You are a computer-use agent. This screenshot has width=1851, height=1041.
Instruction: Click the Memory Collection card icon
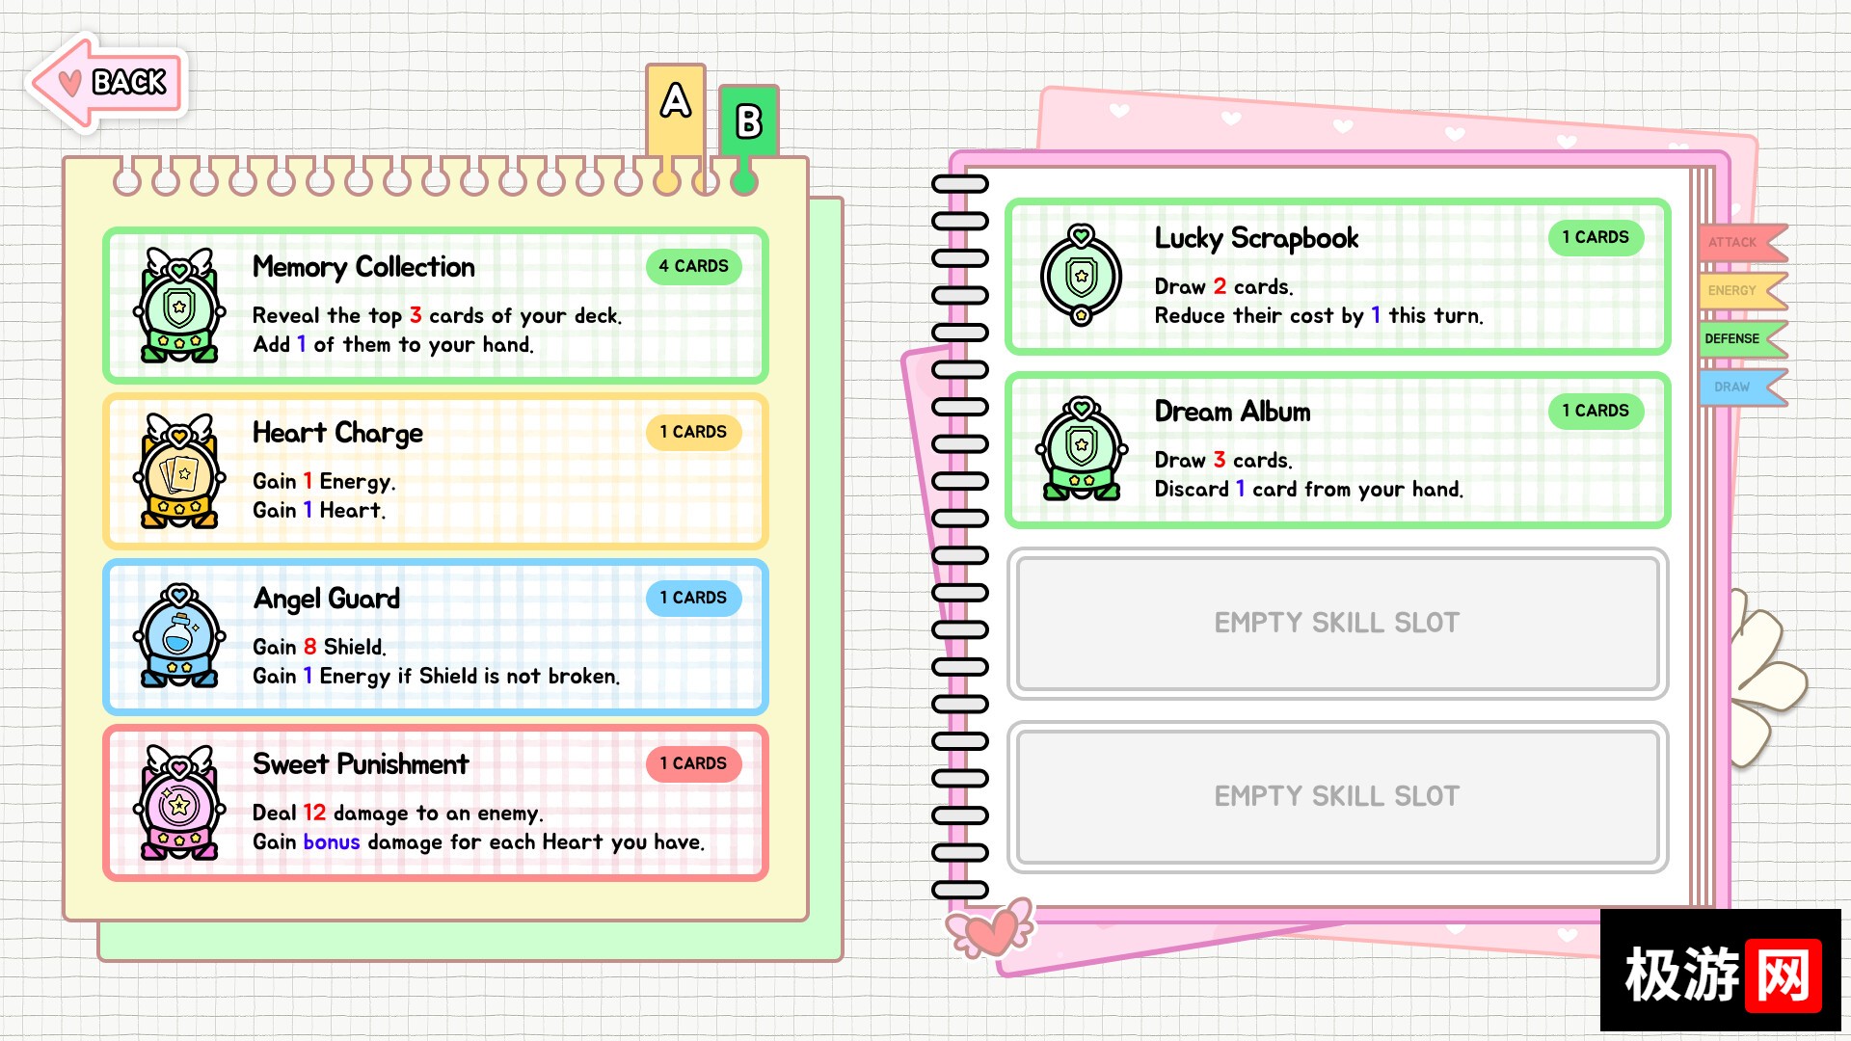179,305
